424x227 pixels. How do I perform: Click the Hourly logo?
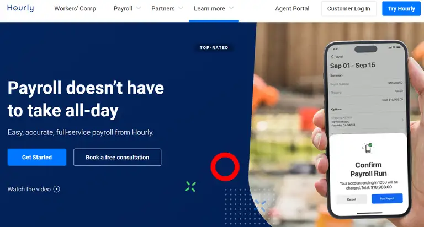20,8
